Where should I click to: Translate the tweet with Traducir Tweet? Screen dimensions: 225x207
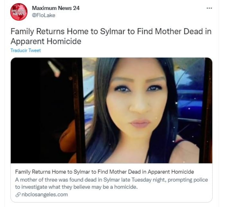pos(26,50)
